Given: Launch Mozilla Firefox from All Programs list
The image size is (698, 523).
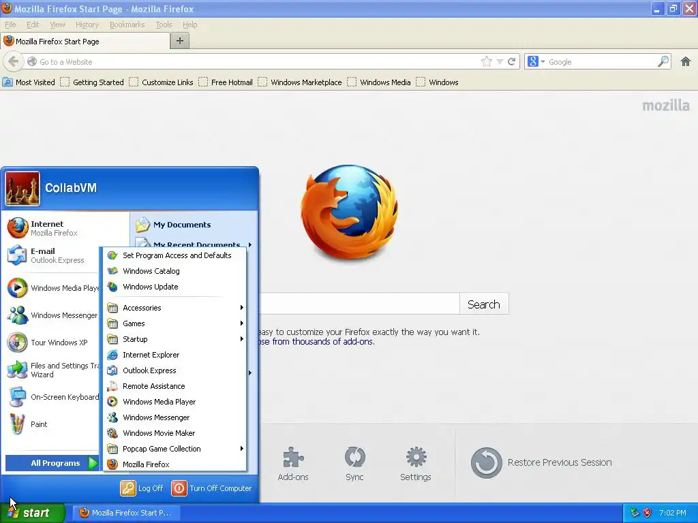Looking at the screenshot, I should coord(175,464).
